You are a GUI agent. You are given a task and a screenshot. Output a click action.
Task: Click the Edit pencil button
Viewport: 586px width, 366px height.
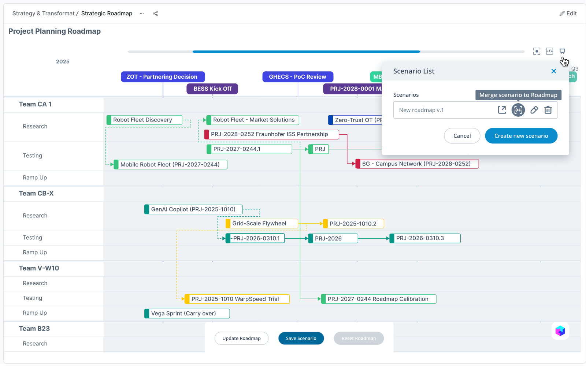(x=568, y=14)
